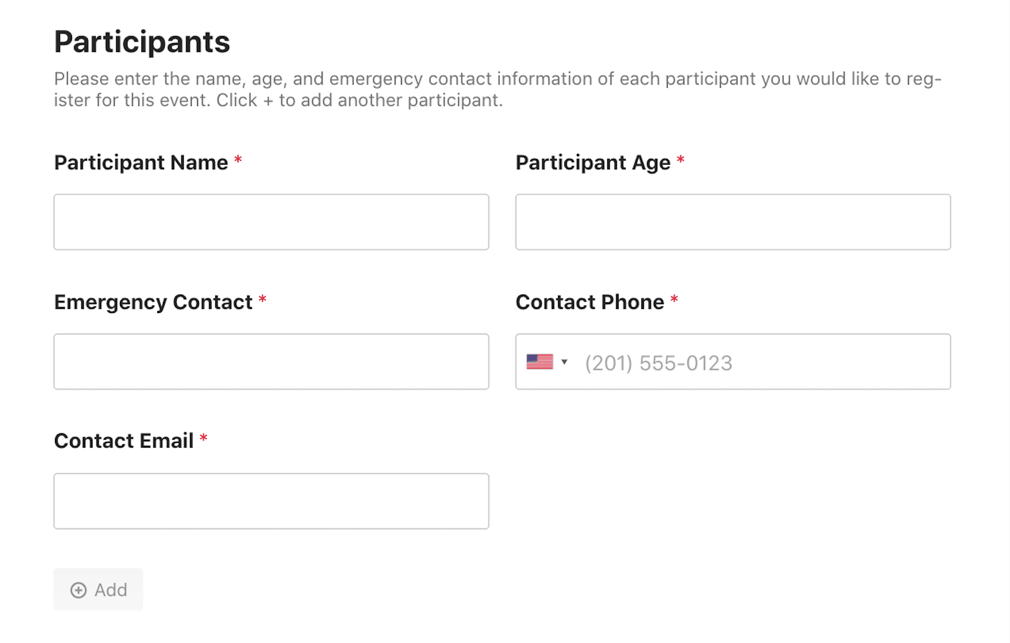Screen dimensions: 1010x643
Task: Focus the Participant Name text field
Action: pos(271,222)
